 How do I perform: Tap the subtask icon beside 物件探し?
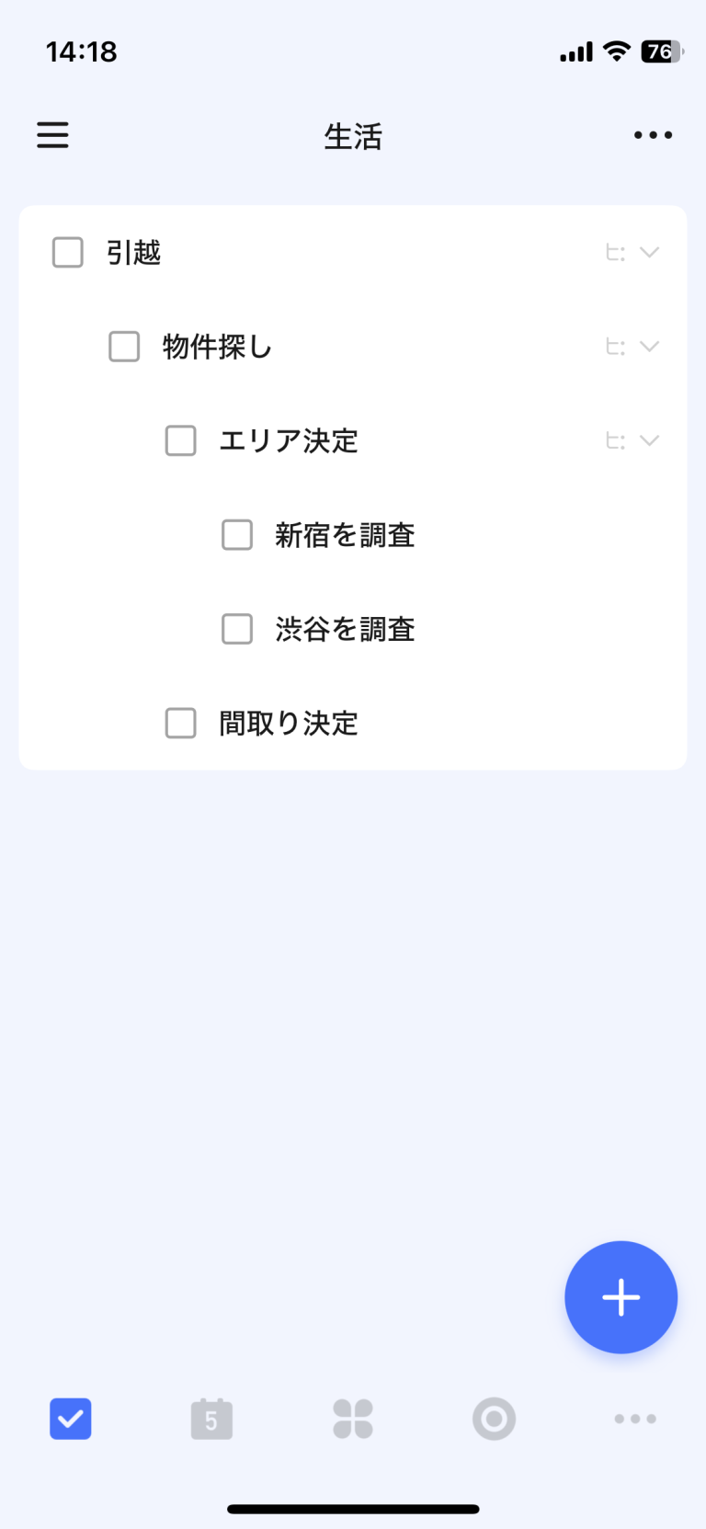(x=615, y=347)
